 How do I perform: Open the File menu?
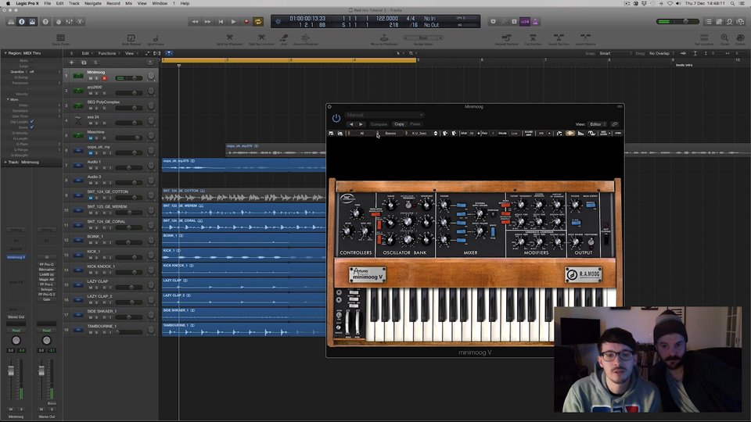click(x=48, y=3)
